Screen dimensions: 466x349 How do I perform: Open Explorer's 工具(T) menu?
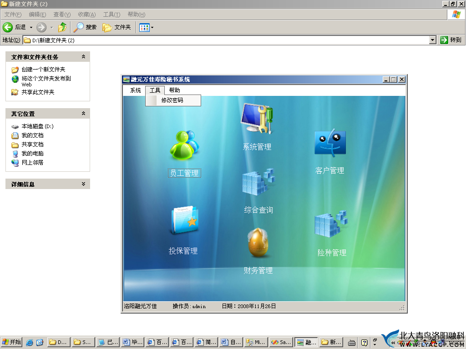click(x=112, y=15)
